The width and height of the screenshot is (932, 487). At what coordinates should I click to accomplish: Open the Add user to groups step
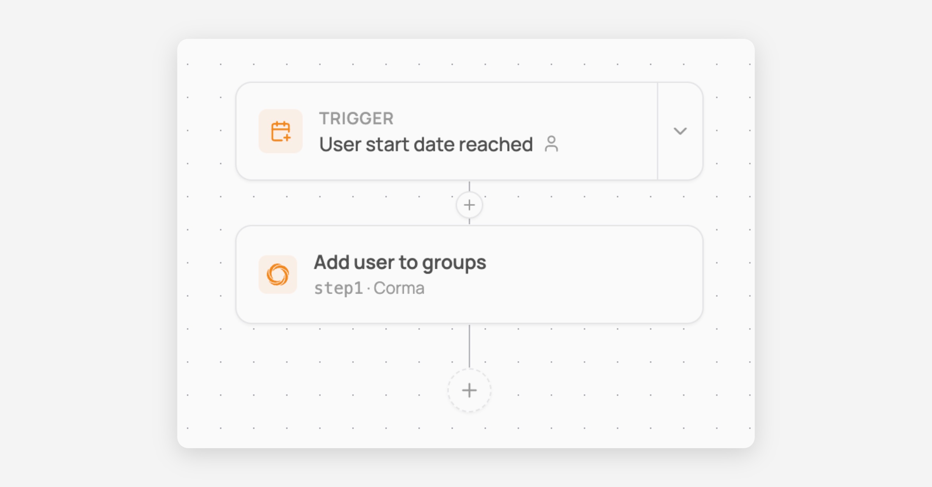click(469, 275)
